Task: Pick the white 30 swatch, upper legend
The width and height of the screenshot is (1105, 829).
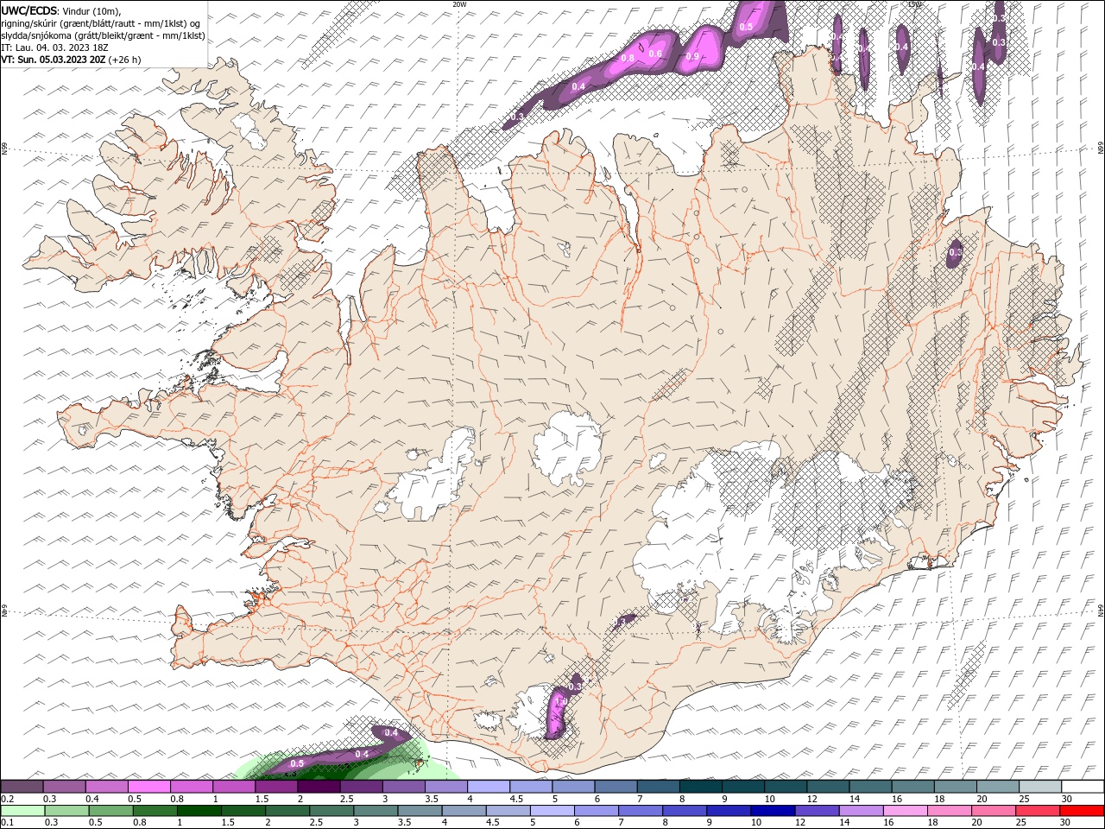Action: 1081,787
